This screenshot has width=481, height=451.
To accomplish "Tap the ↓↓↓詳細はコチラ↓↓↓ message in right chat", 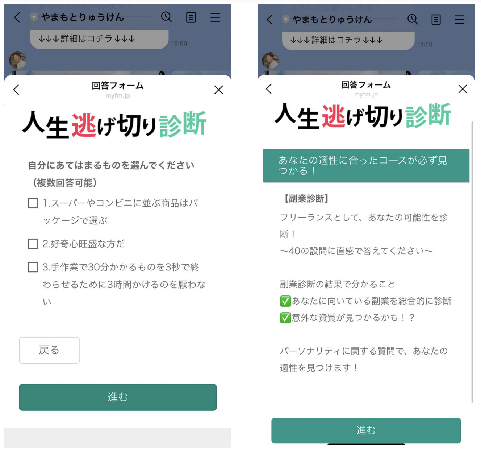I will [x=348, y=40].
